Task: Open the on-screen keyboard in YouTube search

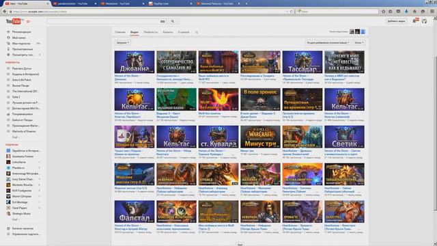Action: (x=163, y=21)
